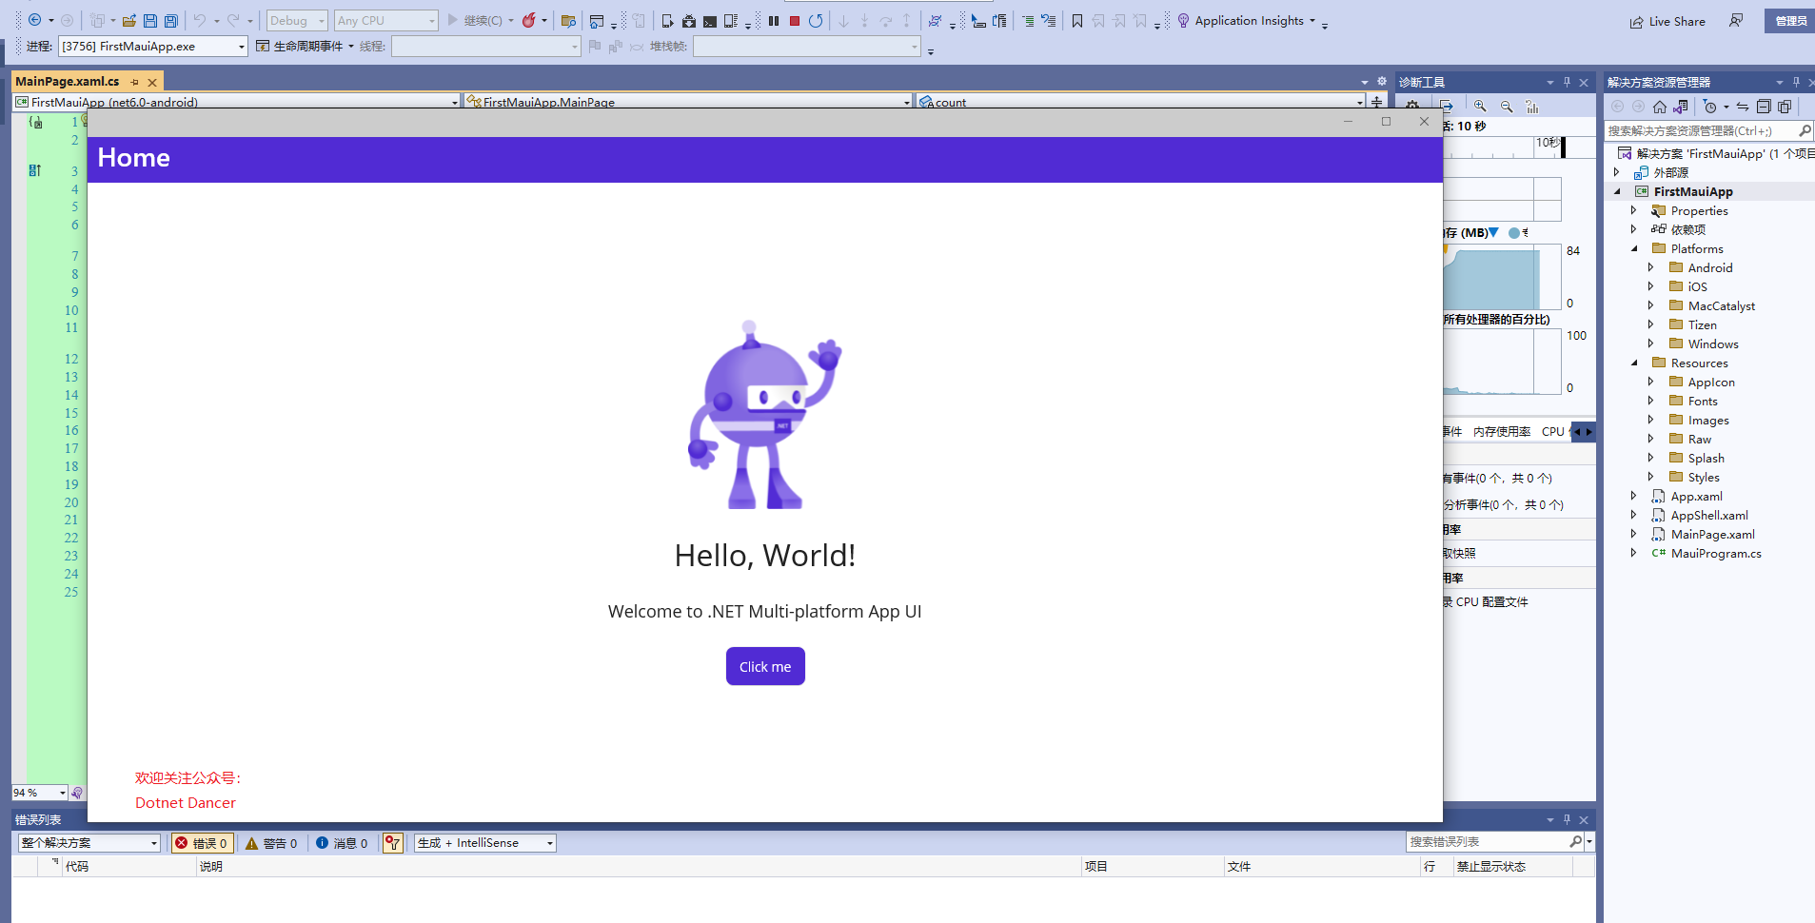The height and width of the screenshot is (923, 1815).
Task: Toggle the Messages 0 filter
Action: pos(342,843)
